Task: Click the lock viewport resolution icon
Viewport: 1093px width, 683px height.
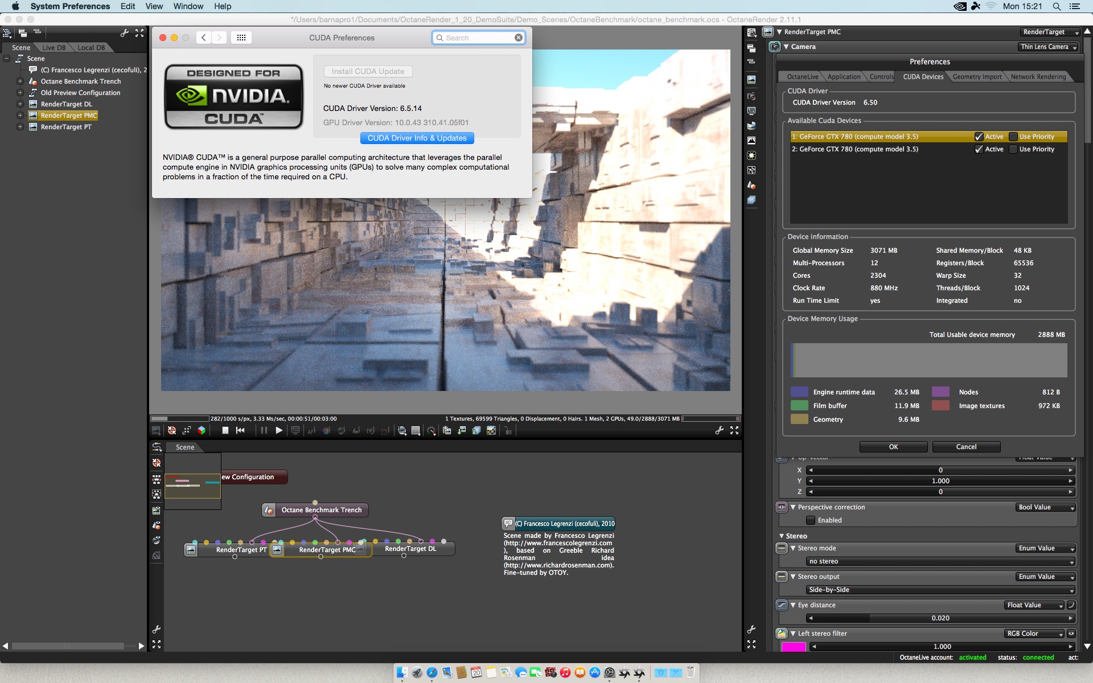Action: (508, 431)
